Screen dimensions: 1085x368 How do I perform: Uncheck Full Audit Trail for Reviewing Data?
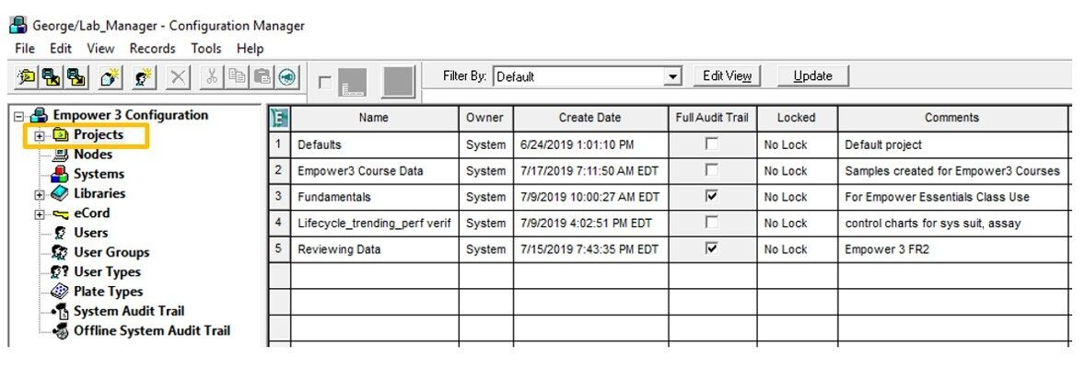click(711, 248)
